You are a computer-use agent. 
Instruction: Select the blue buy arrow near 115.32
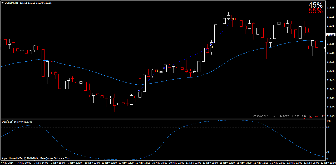pos(211,45)
